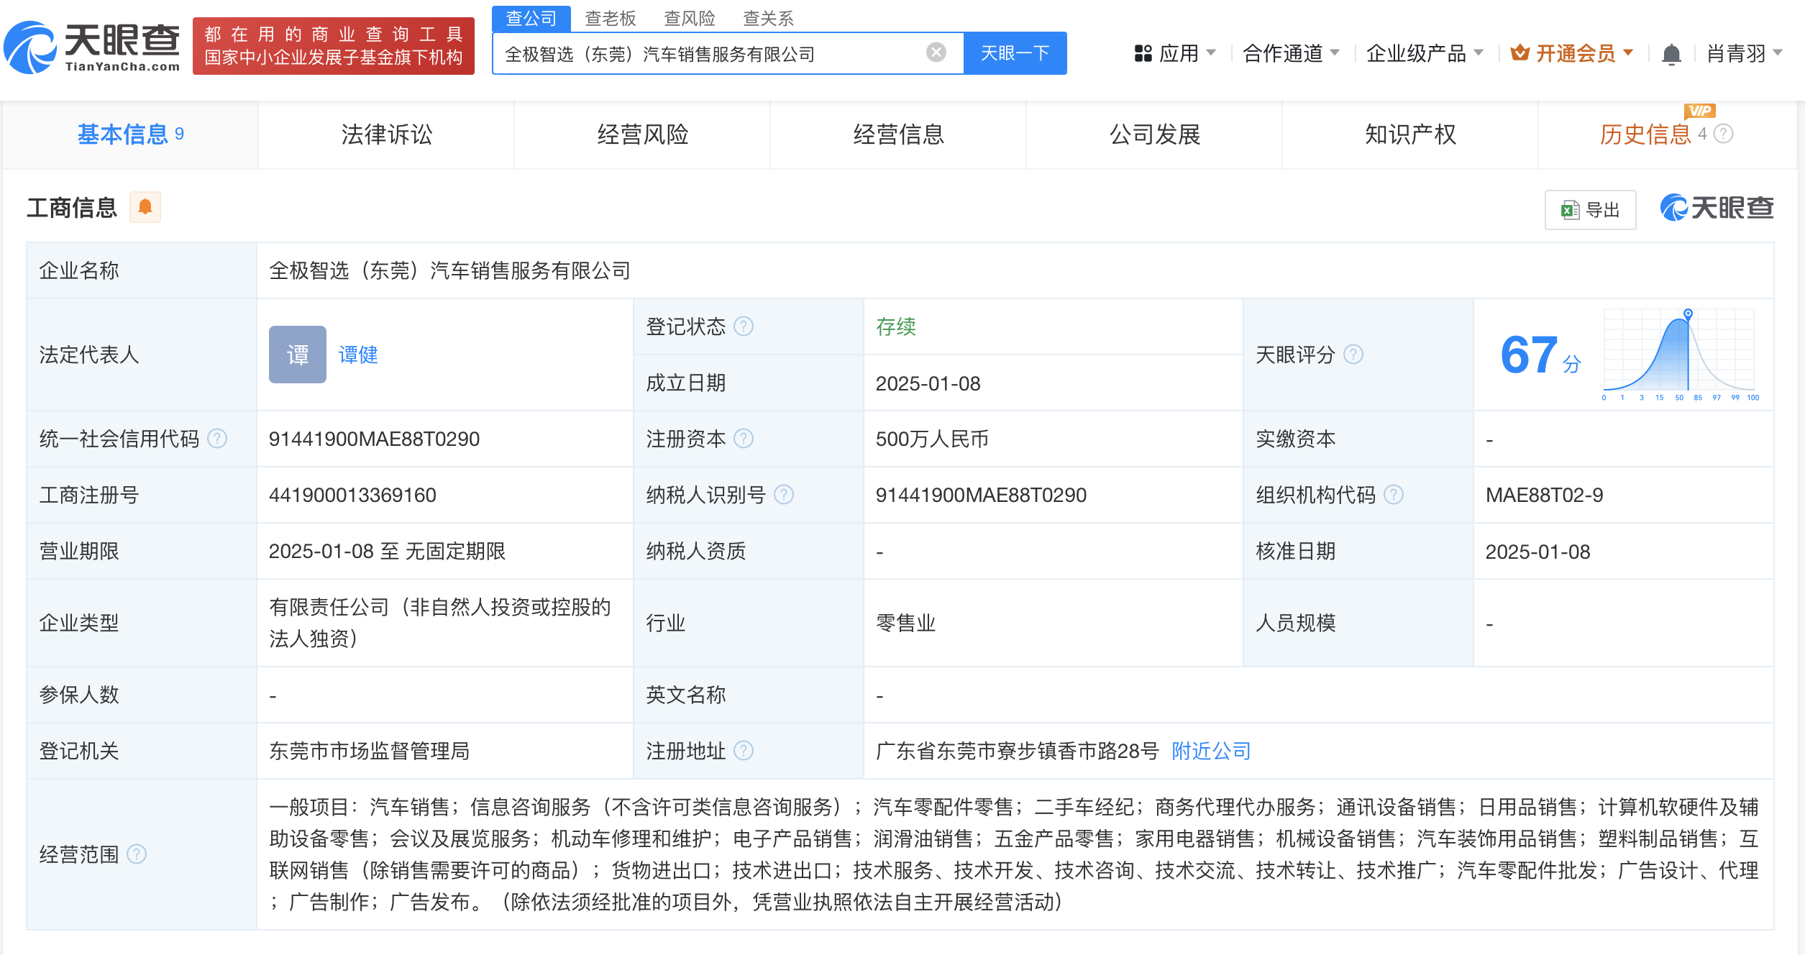Switch to the 查老板 tab
The height and width of the screenshot is (955, 1805).
point(608,18)
